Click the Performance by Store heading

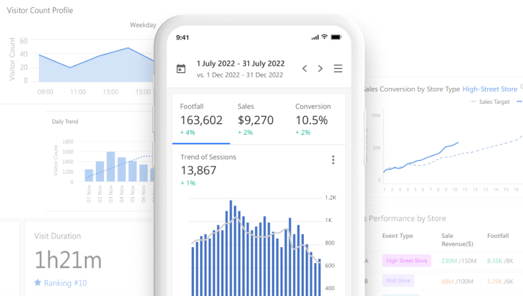pos(407,219)
